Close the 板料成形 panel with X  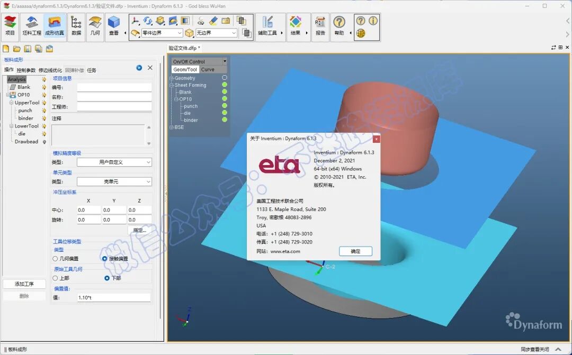point(150,68)
